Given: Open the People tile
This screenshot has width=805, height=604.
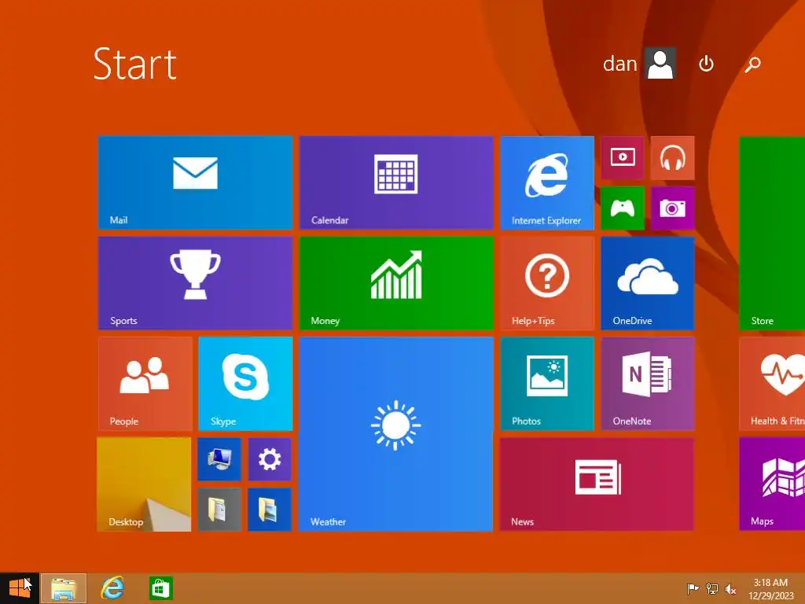Looking at the screenshot, I should [x=145, y=384].
